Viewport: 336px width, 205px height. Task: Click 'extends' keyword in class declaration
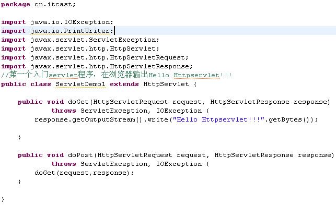(124, 84)
